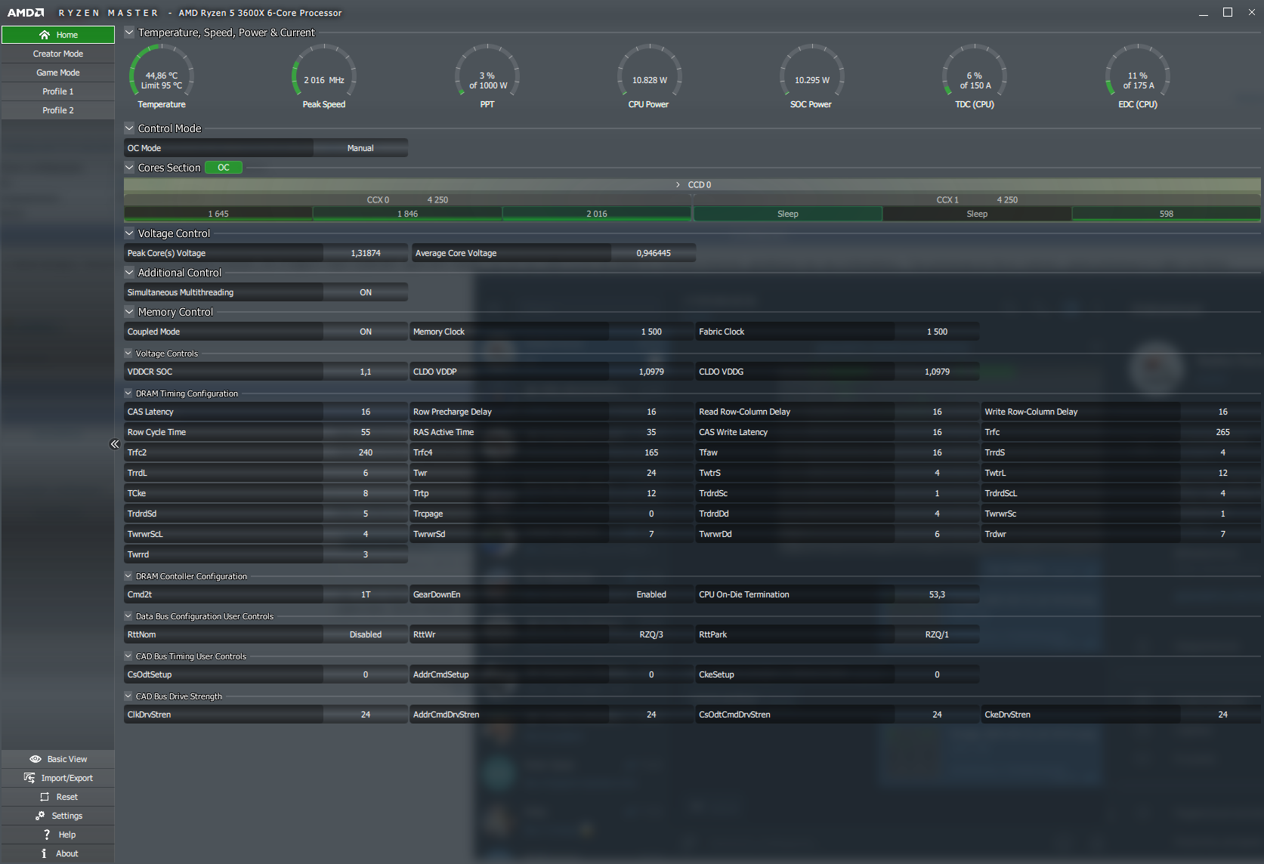Click the Home house icon
Viewport: 1264px width, 864px height.
[45, 35]
